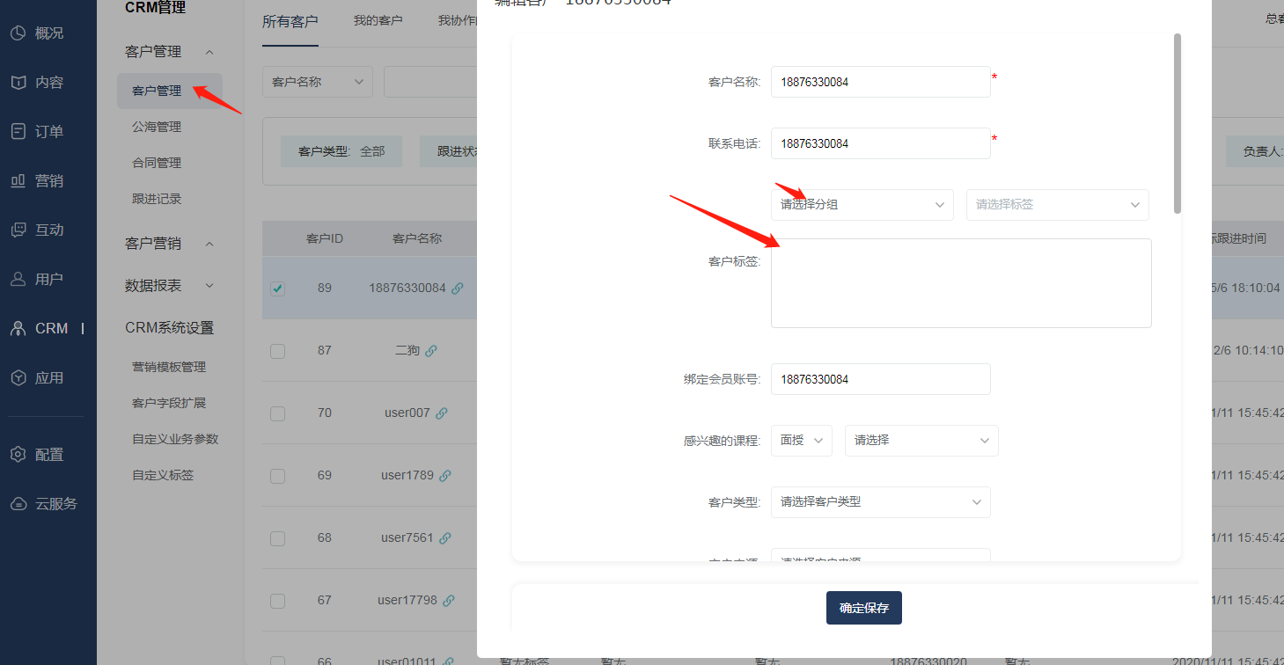The width and height of the screenshot is (1284, 665).
Task: Click the 互动 chat icon
Action: (18, 230)
